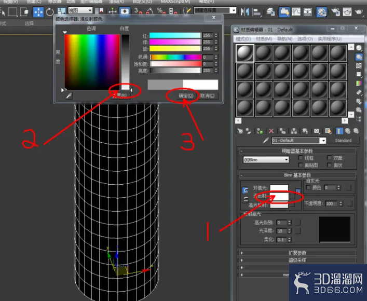Screen dimensions: 367x301
Task: Enable the 线框 (Wire) checkbox
Action: click(x=301, y=158)
